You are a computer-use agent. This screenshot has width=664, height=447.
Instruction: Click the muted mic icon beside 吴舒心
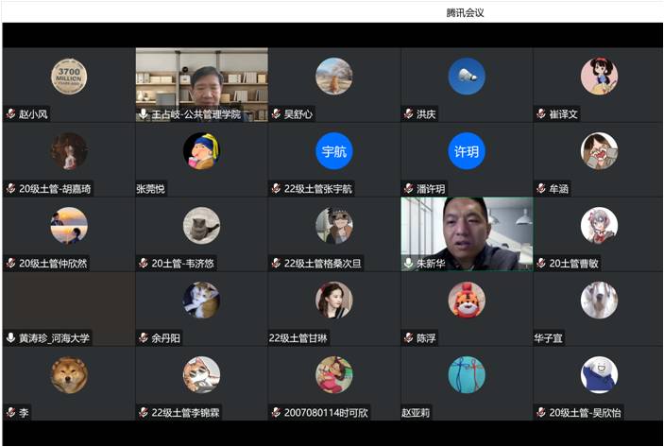[276, 114]
